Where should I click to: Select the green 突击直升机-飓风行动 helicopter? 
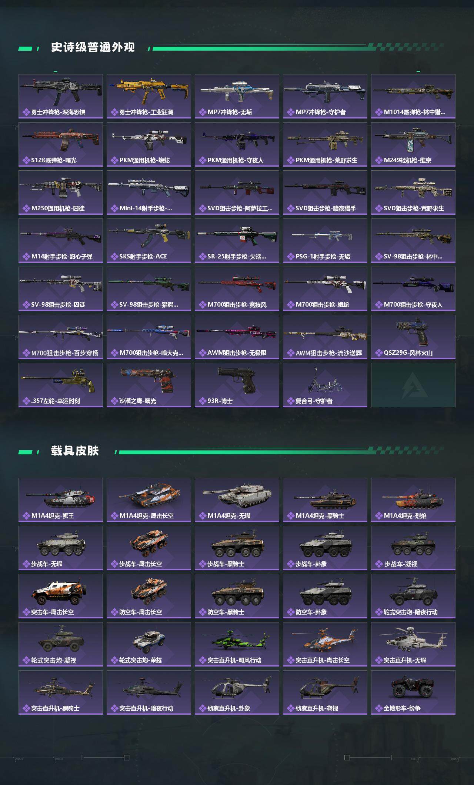pyautogui.click(x=237, y=644)
